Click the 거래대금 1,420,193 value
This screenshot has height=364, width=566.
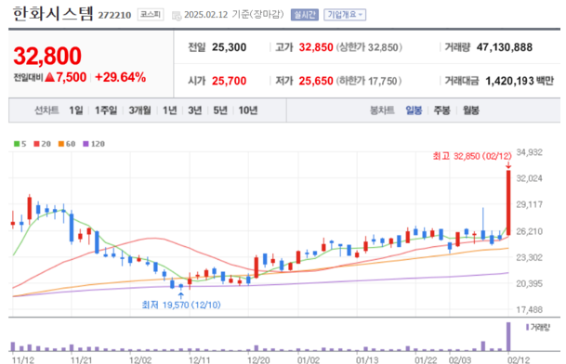pos(508,81)
